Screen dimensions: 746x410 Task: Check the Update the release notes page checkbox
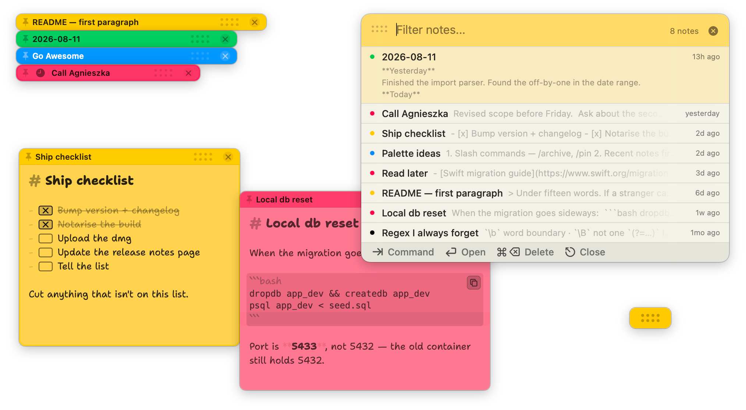(46, 252)
